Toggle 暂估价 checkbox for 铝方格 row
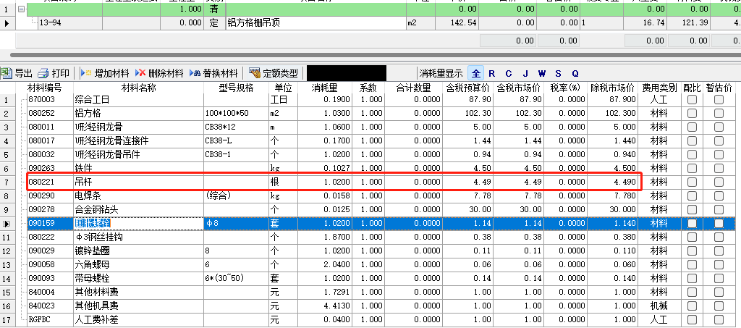 tap(719, 114)
